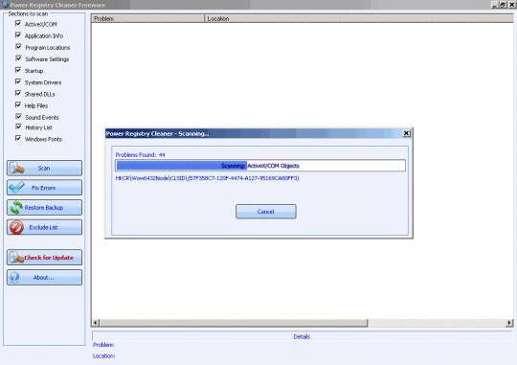Image resolution: width=517 pixels, height=365 pixels.
Task: Click the Location: details label
Action: [x=103, y=356]
